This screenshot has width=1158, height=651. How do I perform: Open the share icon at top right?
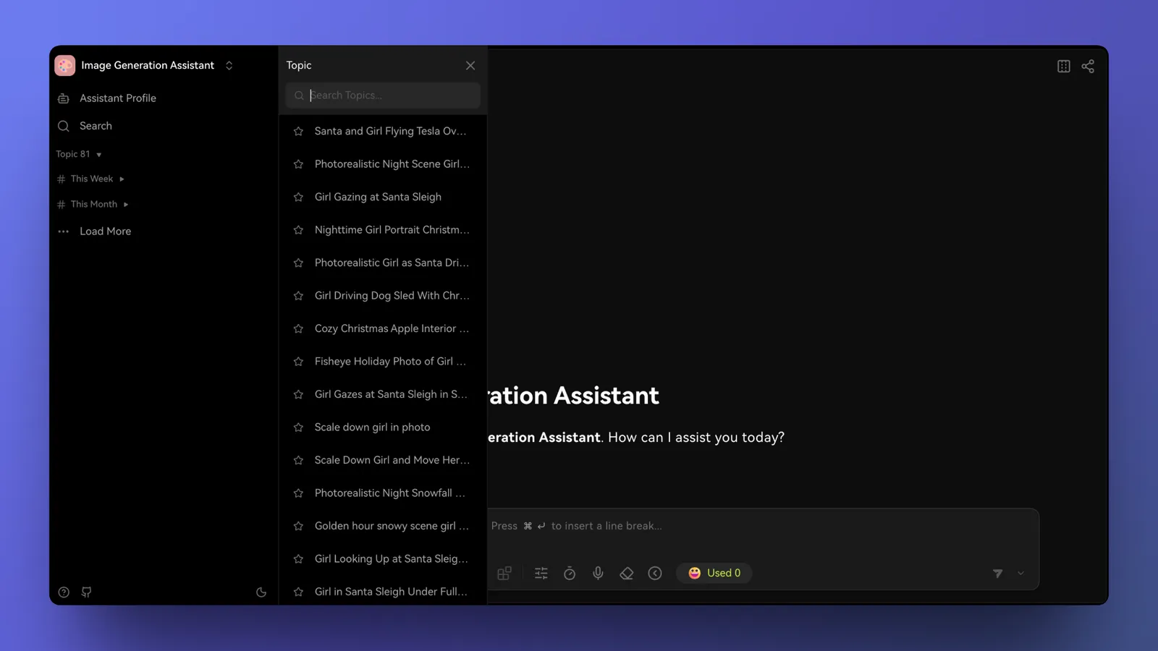click(1089, 66)
